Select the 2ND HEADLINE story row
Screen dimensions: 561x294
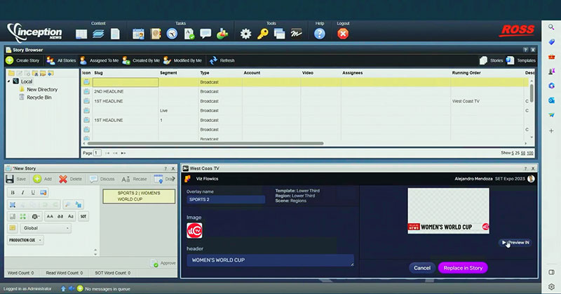305,92
